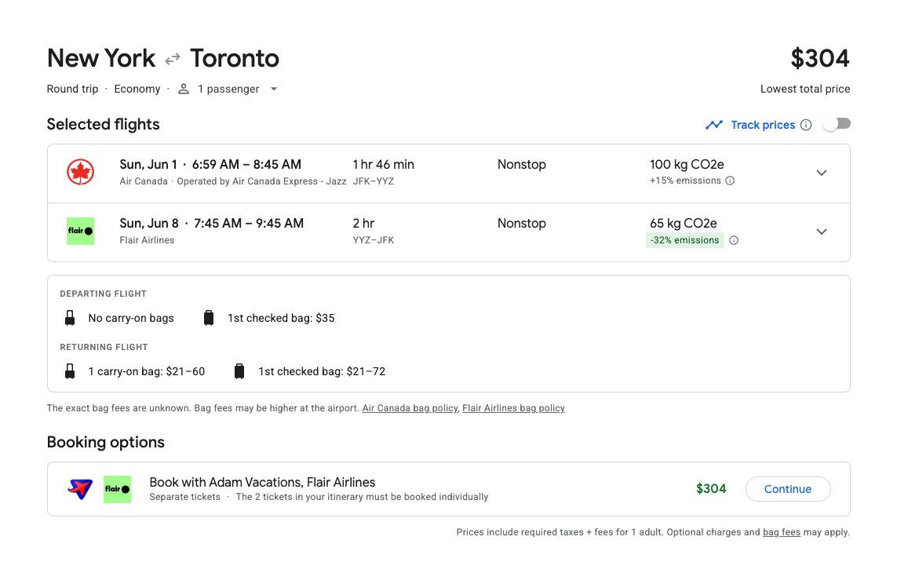Open the Flair Airlines bag policy link
The width and height of the screenshot is (897, 584).
coord(514,408)
